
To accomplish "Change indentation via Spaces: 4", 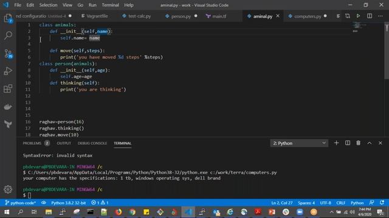I will point(306,203).
